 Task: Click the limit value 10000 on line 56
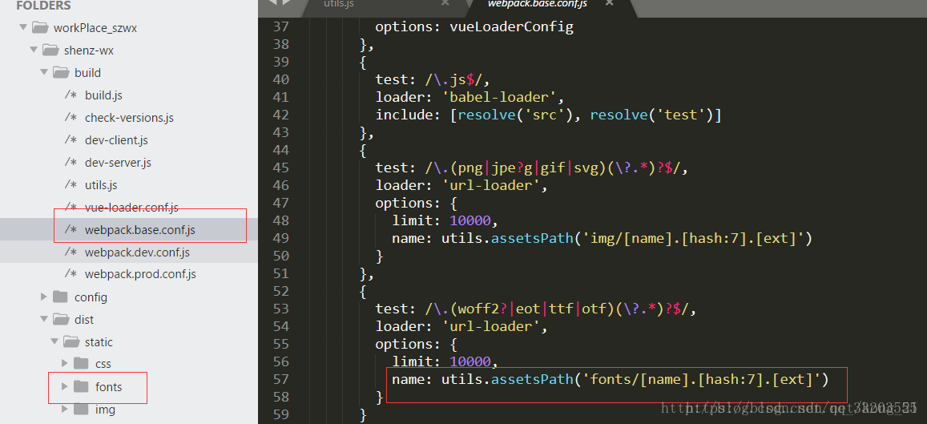[470, 361]
